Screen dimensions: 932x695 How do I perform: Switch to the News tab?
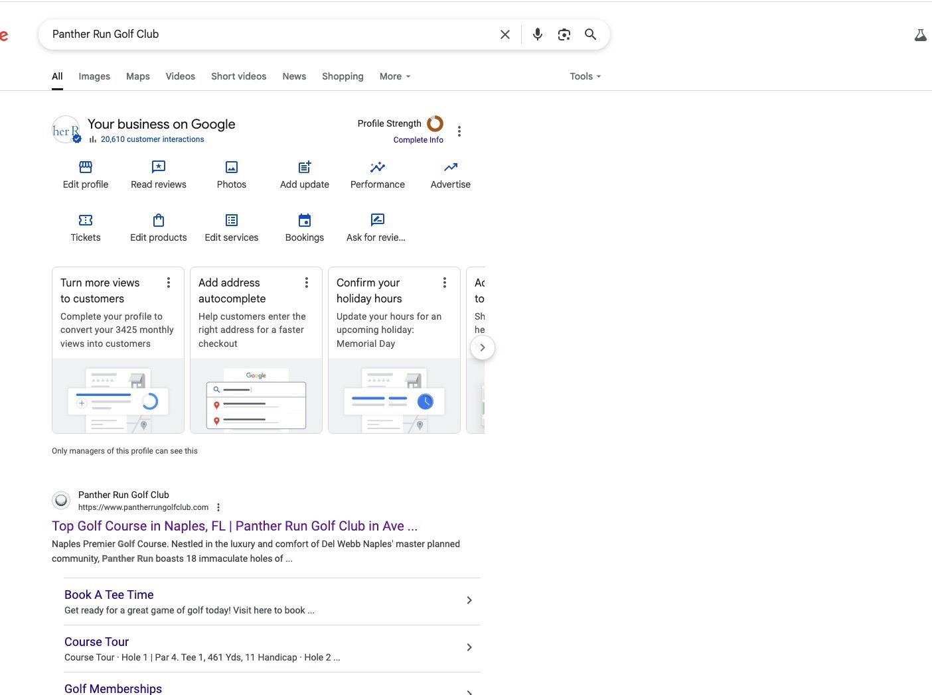point(294,76)
